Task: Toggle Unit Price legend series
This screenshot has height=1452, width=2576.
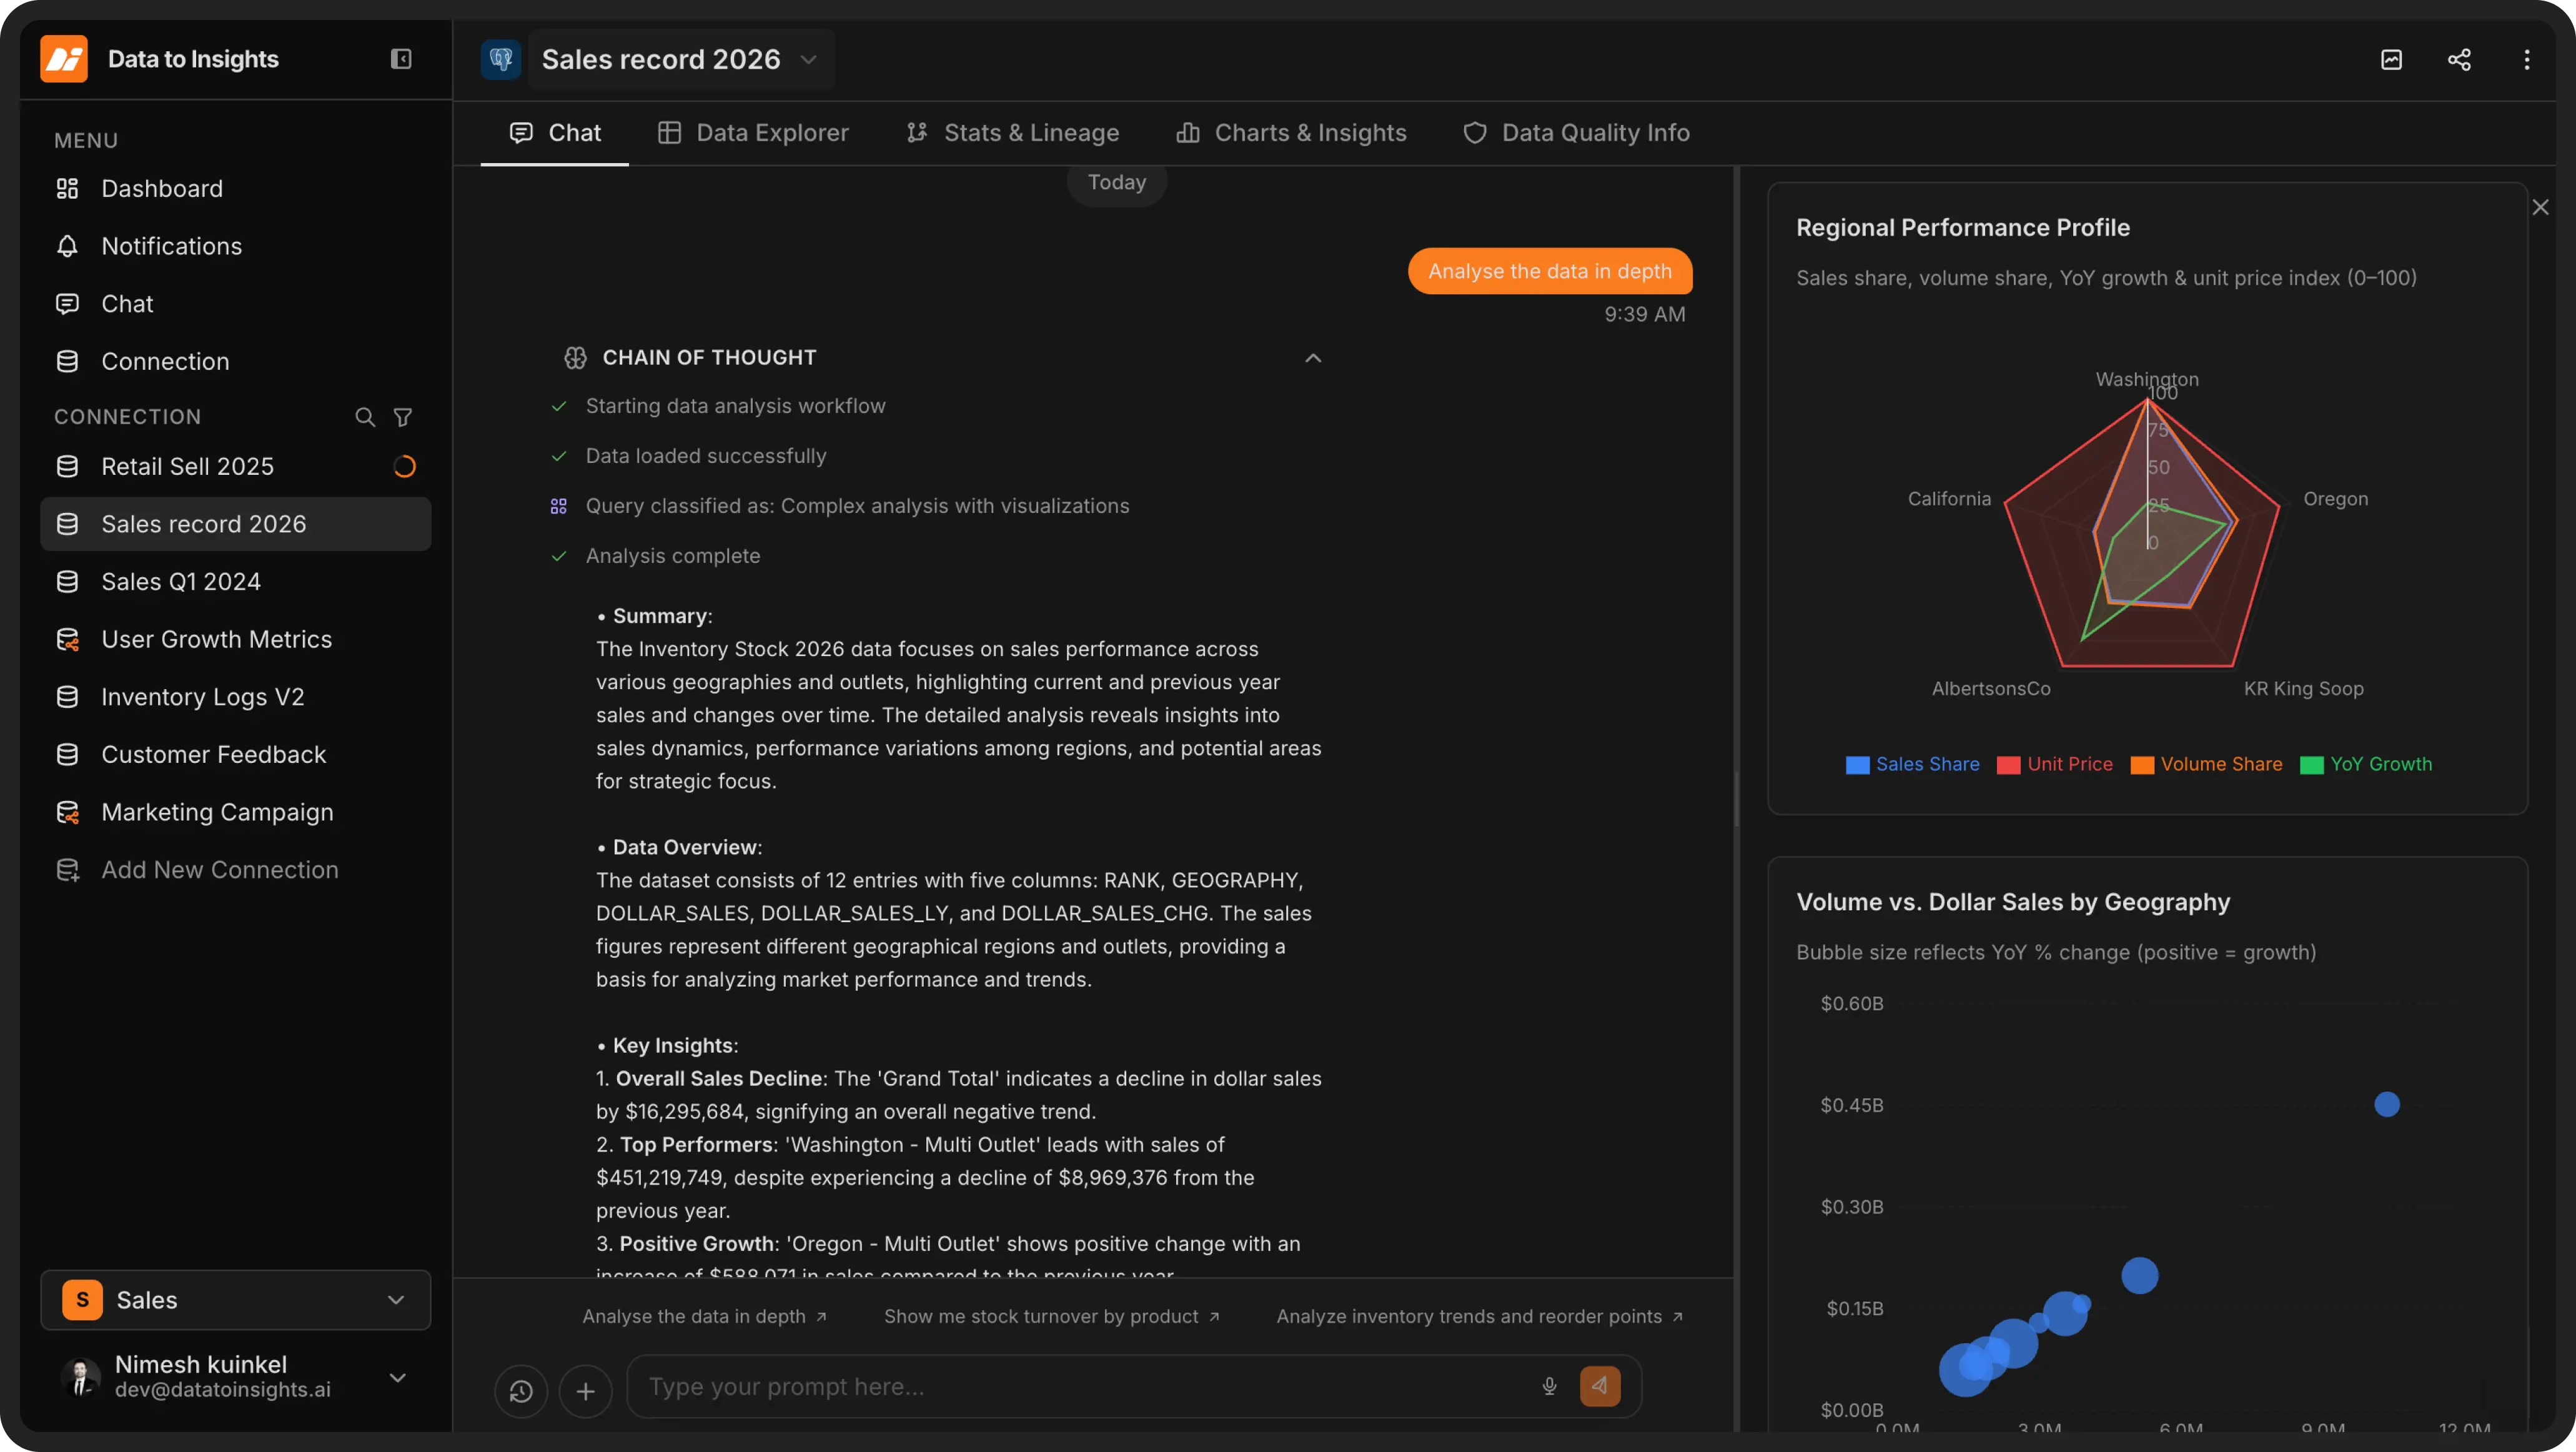Action: pos(2055,764)
